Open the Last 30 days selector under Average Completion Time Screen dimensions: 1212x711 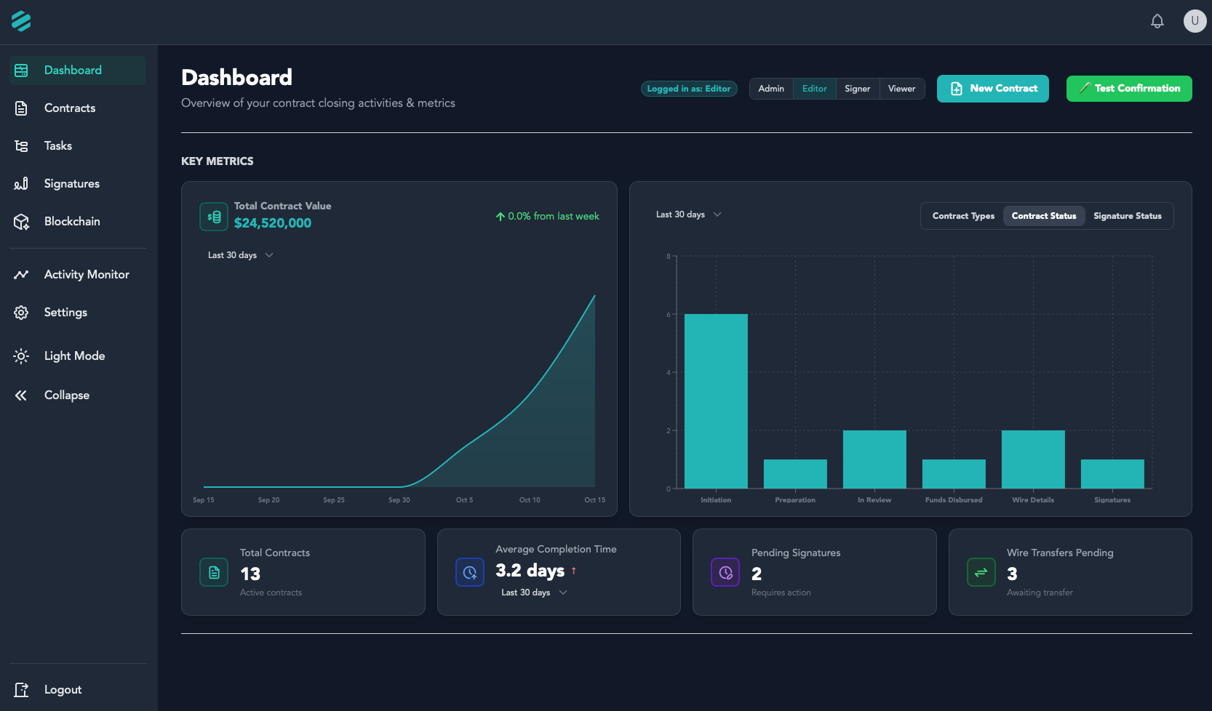[534, 592]
